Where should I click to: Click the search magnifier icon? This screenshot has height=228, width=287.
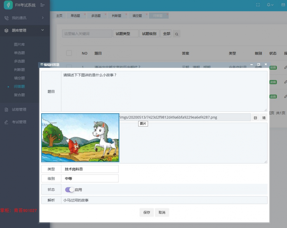coord(177,34)
